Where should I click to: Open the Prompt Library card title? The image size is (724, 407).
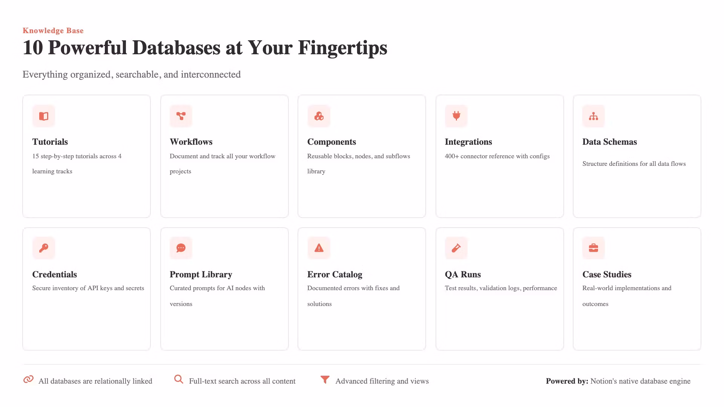click(x=201, y=274)
